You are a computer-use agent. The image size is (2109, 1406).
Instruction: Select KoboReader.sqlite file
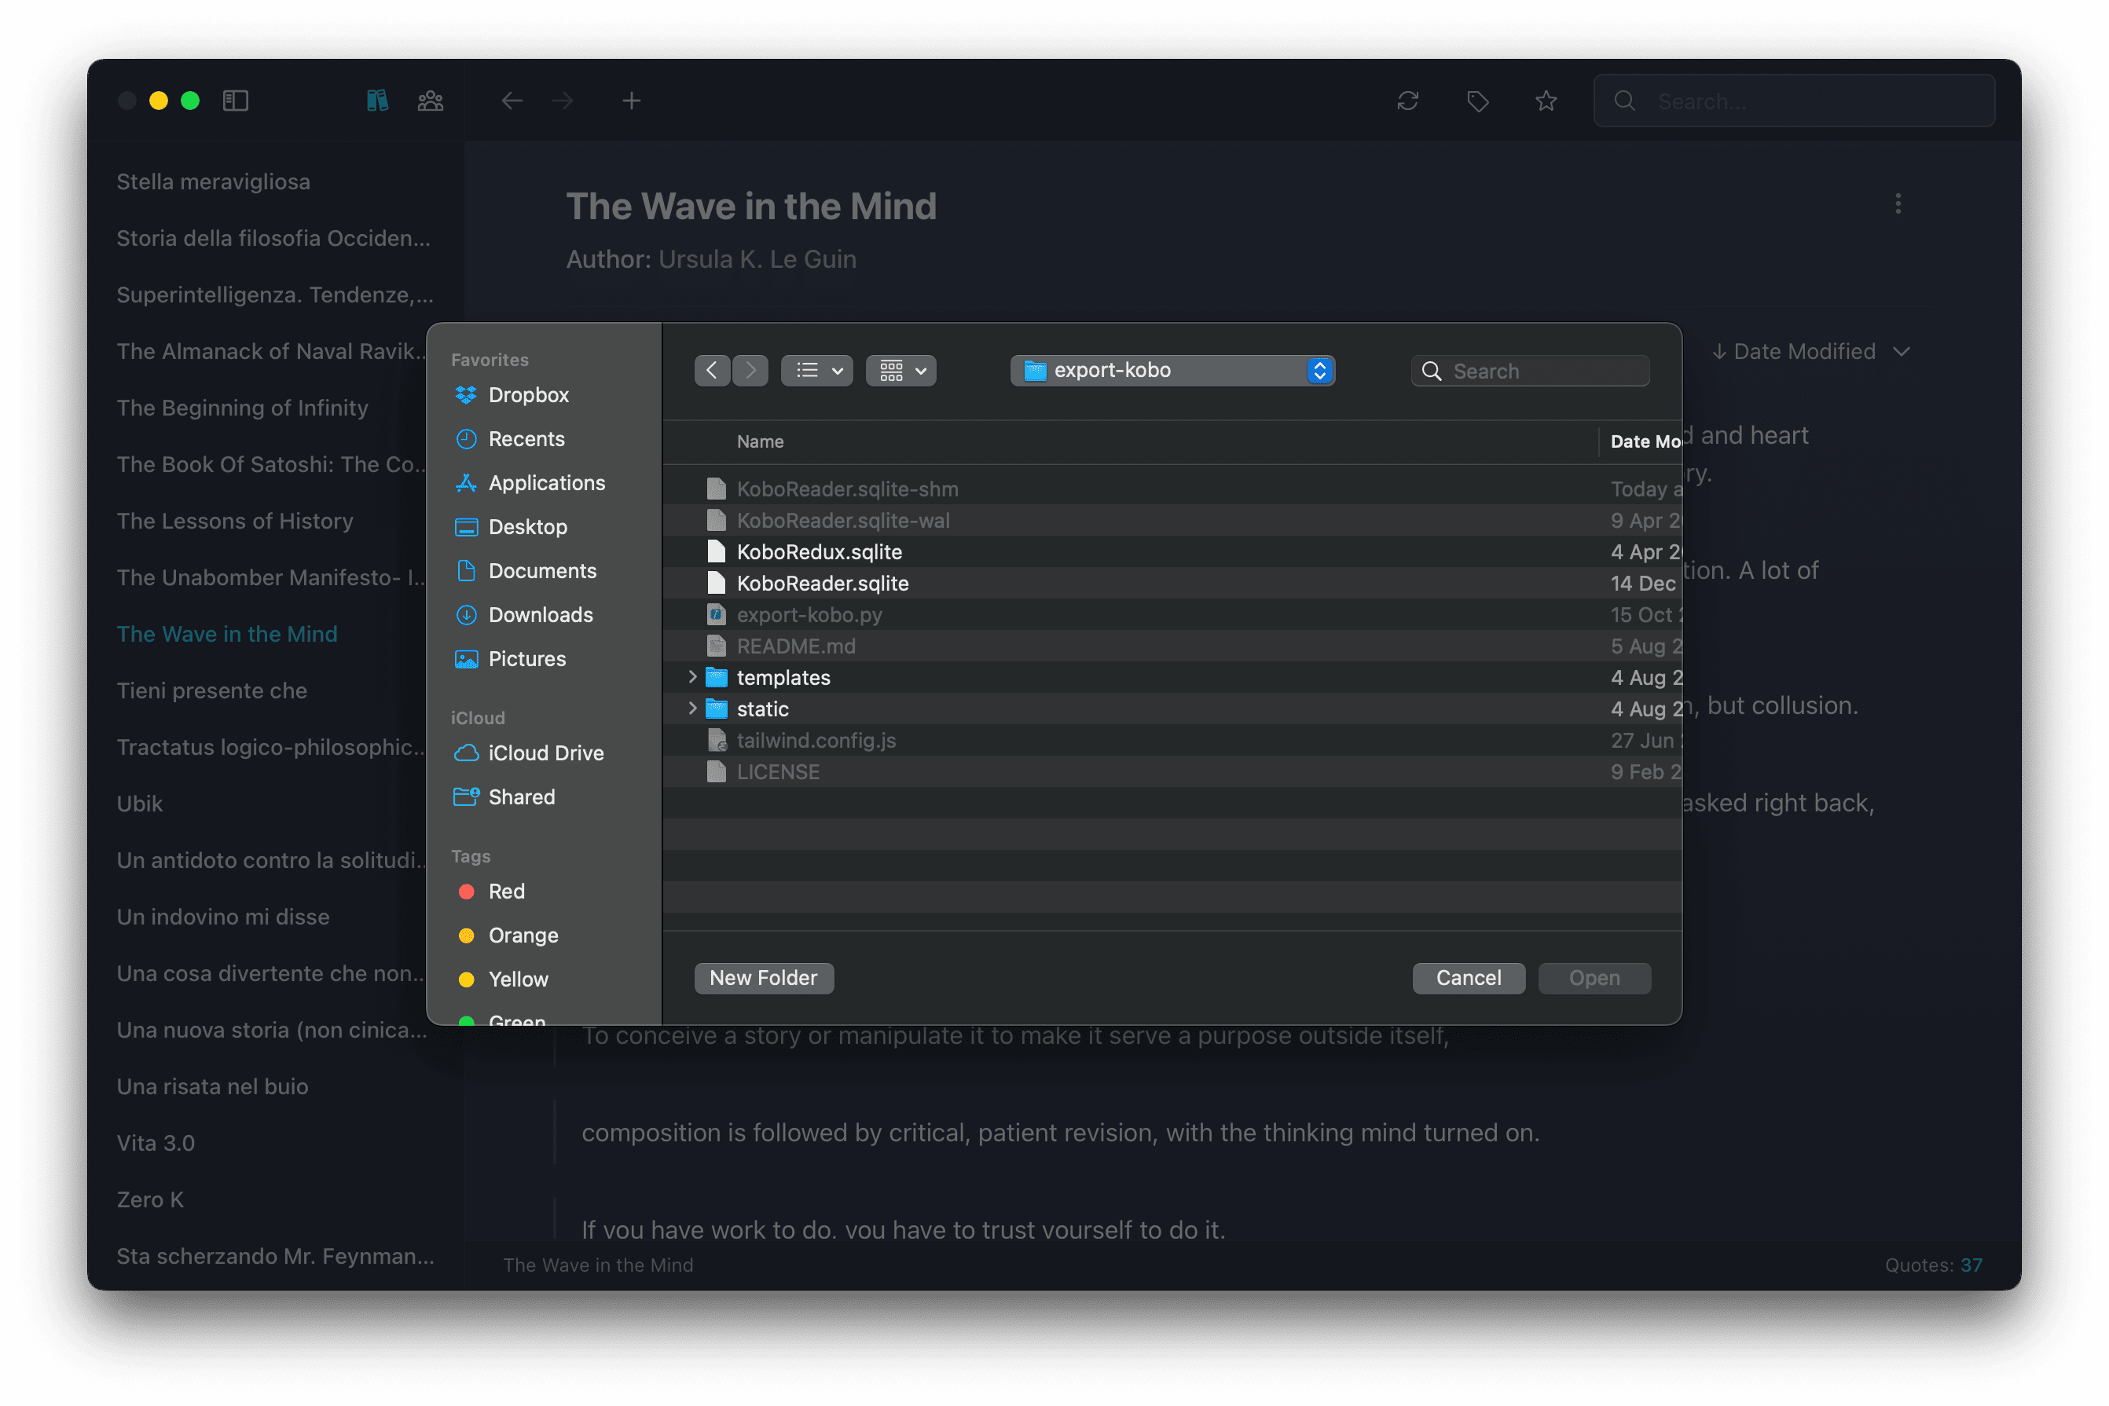tap(1172, 583)
